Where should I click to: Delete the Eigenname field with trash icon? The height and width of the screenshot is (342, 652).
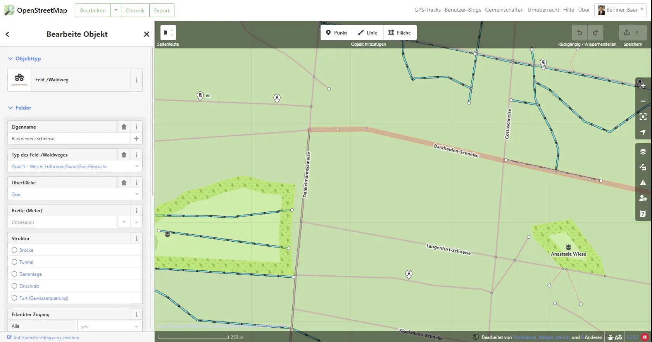(124, 127)
